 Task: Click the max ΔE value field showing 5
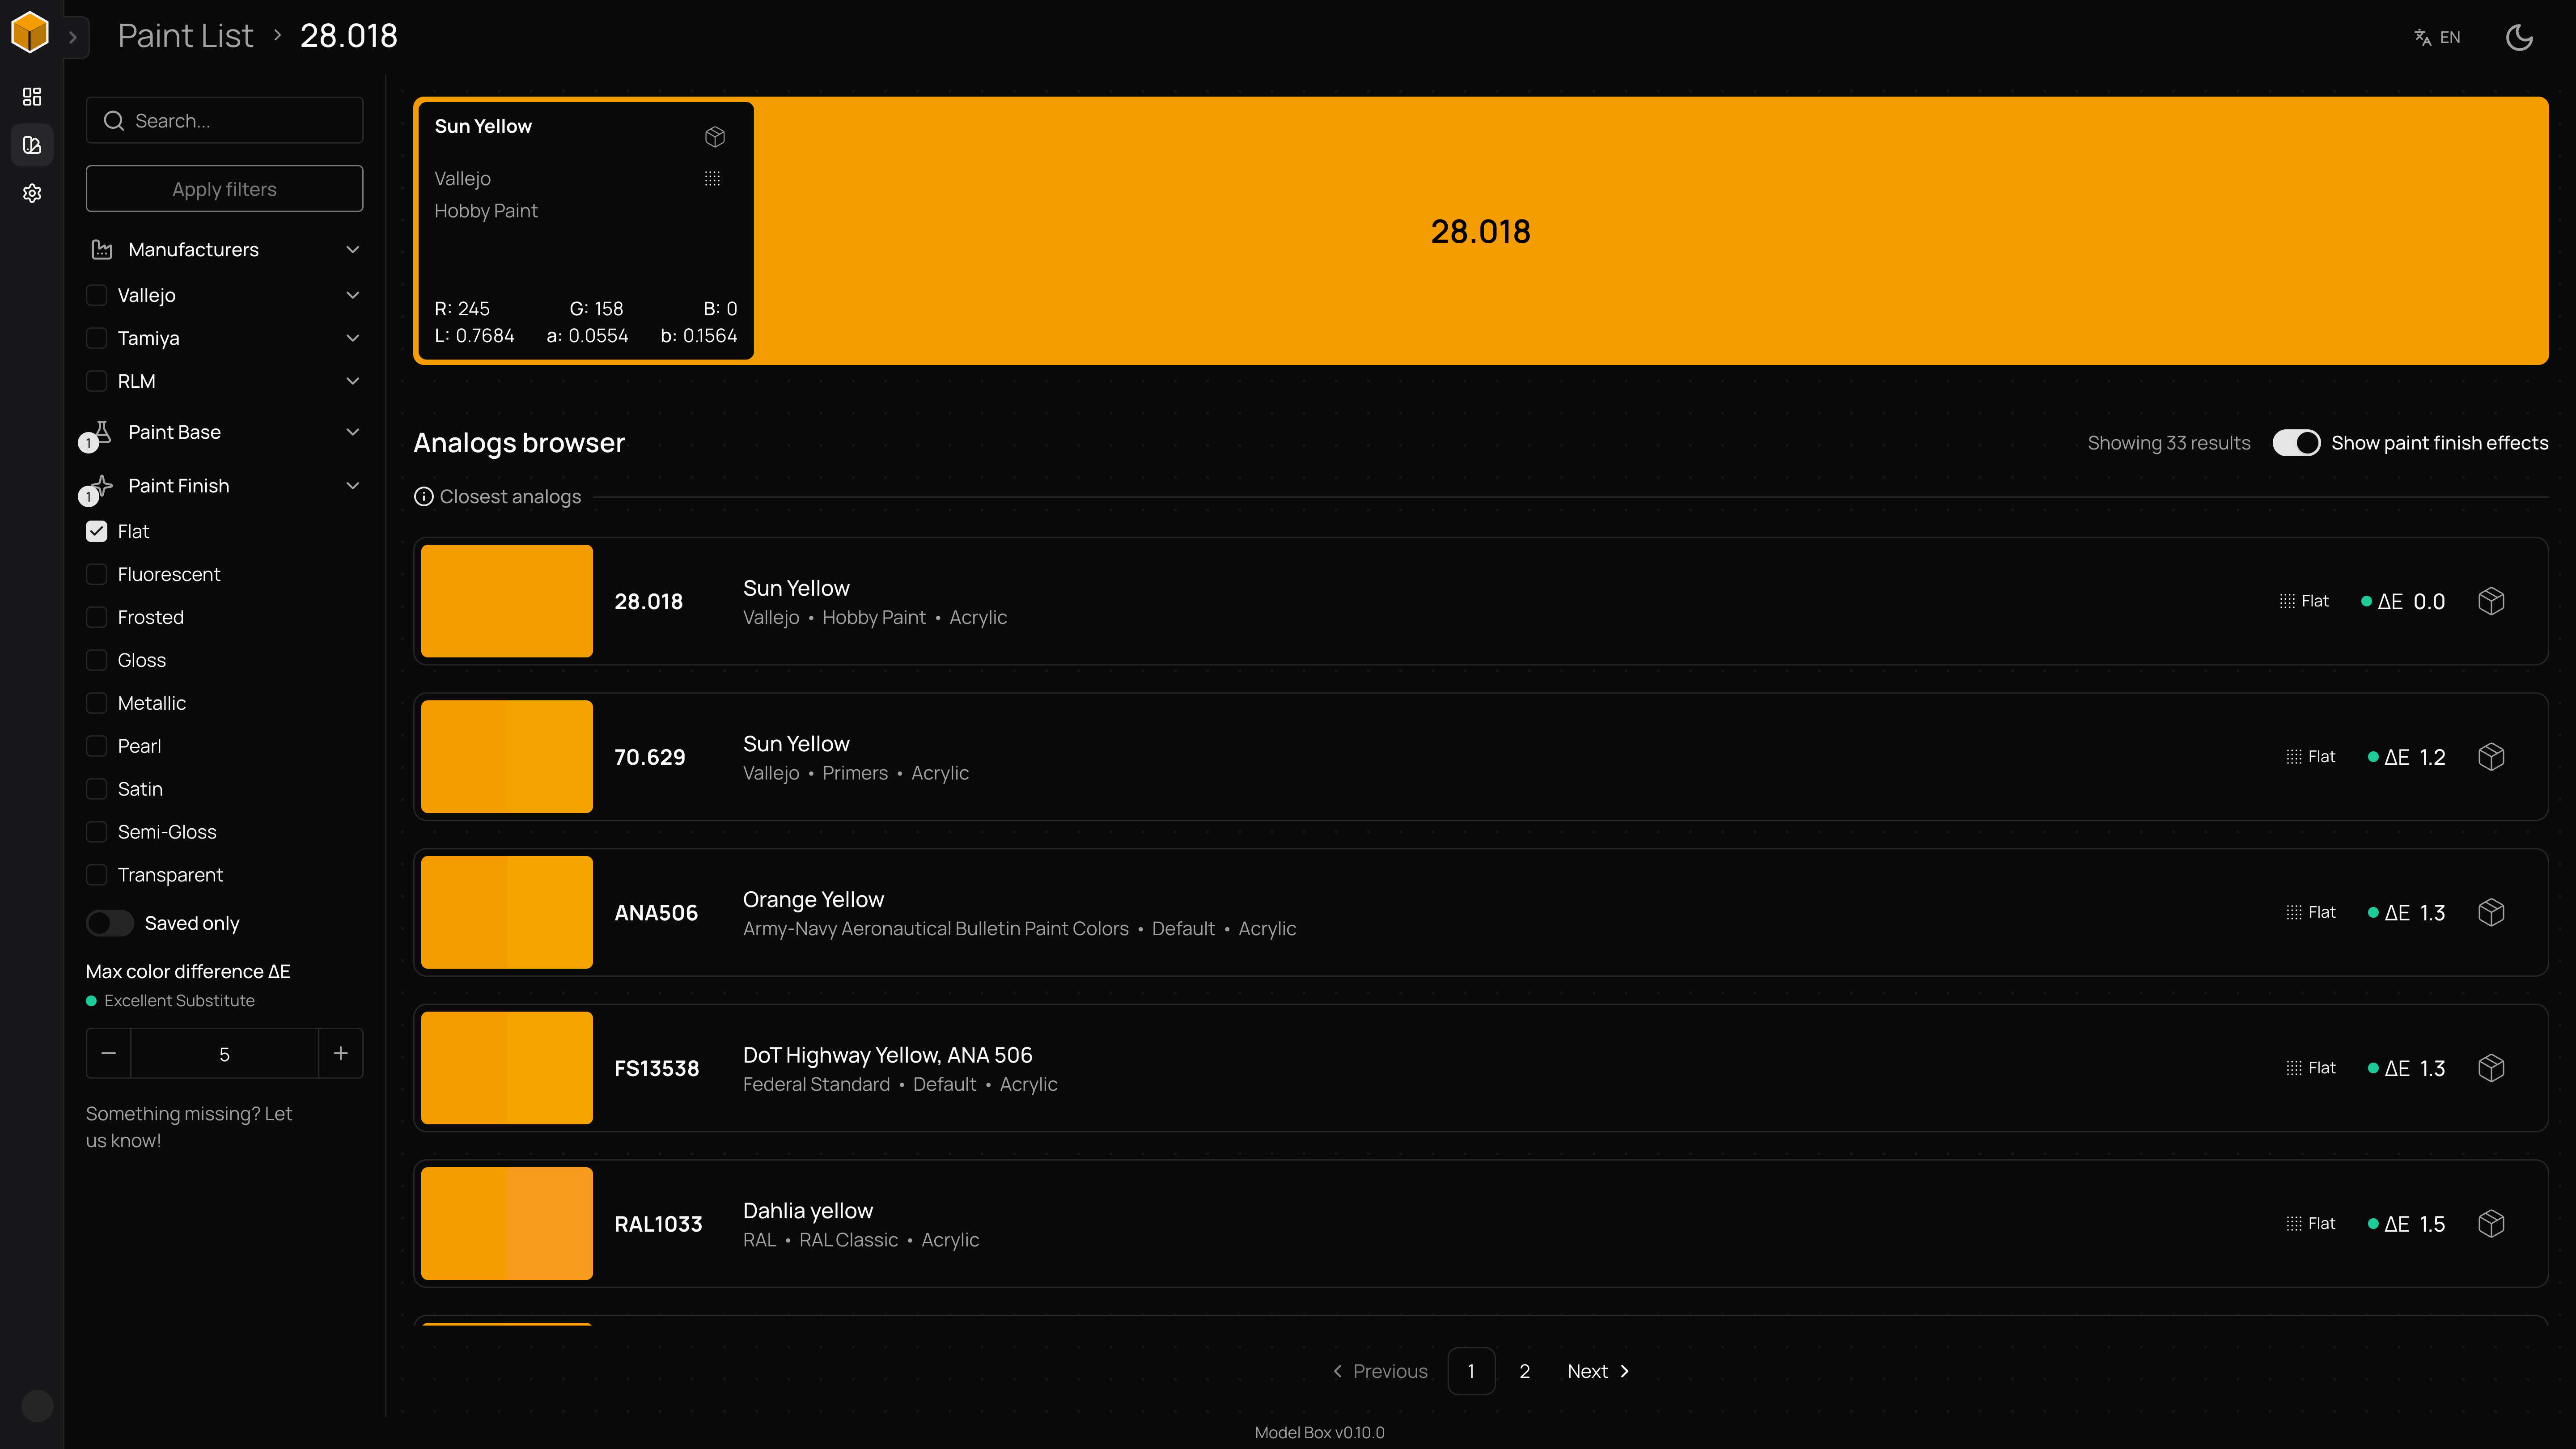coord(224,1054)
